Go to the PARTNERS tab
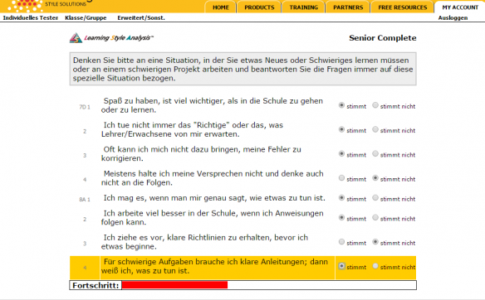Viewport: 485px width, 300px height. [x=348, y=7]
